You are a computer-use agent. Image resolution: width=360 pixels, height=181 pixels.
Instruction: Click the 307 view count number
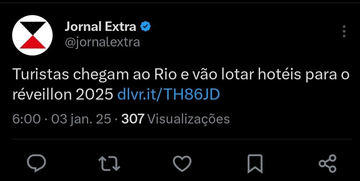[133, 119]
